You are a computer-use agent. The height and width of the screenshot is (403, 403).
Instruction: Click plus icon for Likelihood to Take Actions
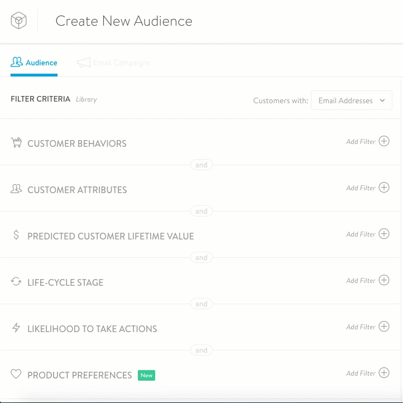tap(384, 327)
